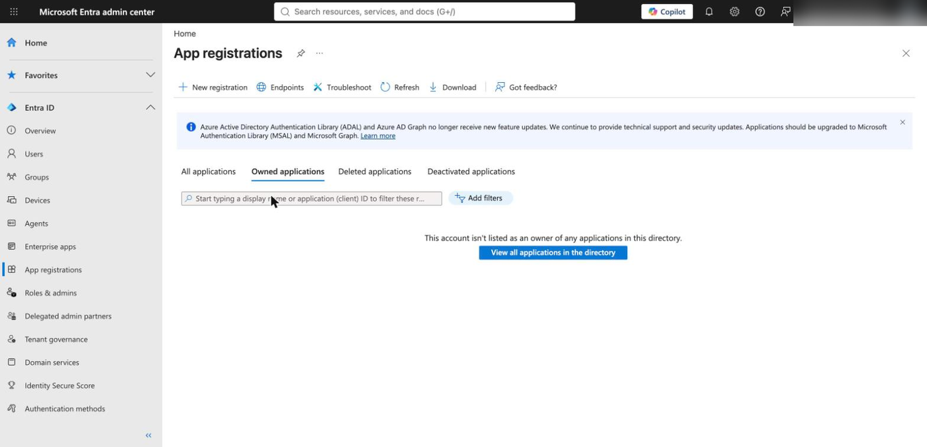The image size is (927, 447).
Task: Open Users in the sidebar
Action: pos(34,154)
